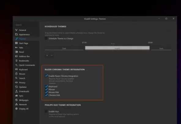
Task: Select the light Vivaldi theme schedule segment
Action: [117, 48]
